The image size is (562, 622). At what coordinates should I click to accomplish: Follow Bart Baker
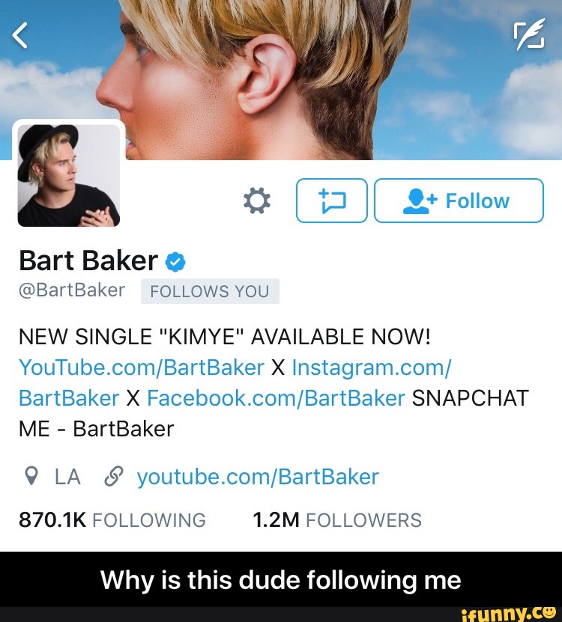point(459,201)
